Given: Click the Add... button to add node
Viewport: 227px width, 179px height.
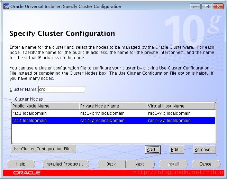Looking at the screenshot, I should 153,150.
